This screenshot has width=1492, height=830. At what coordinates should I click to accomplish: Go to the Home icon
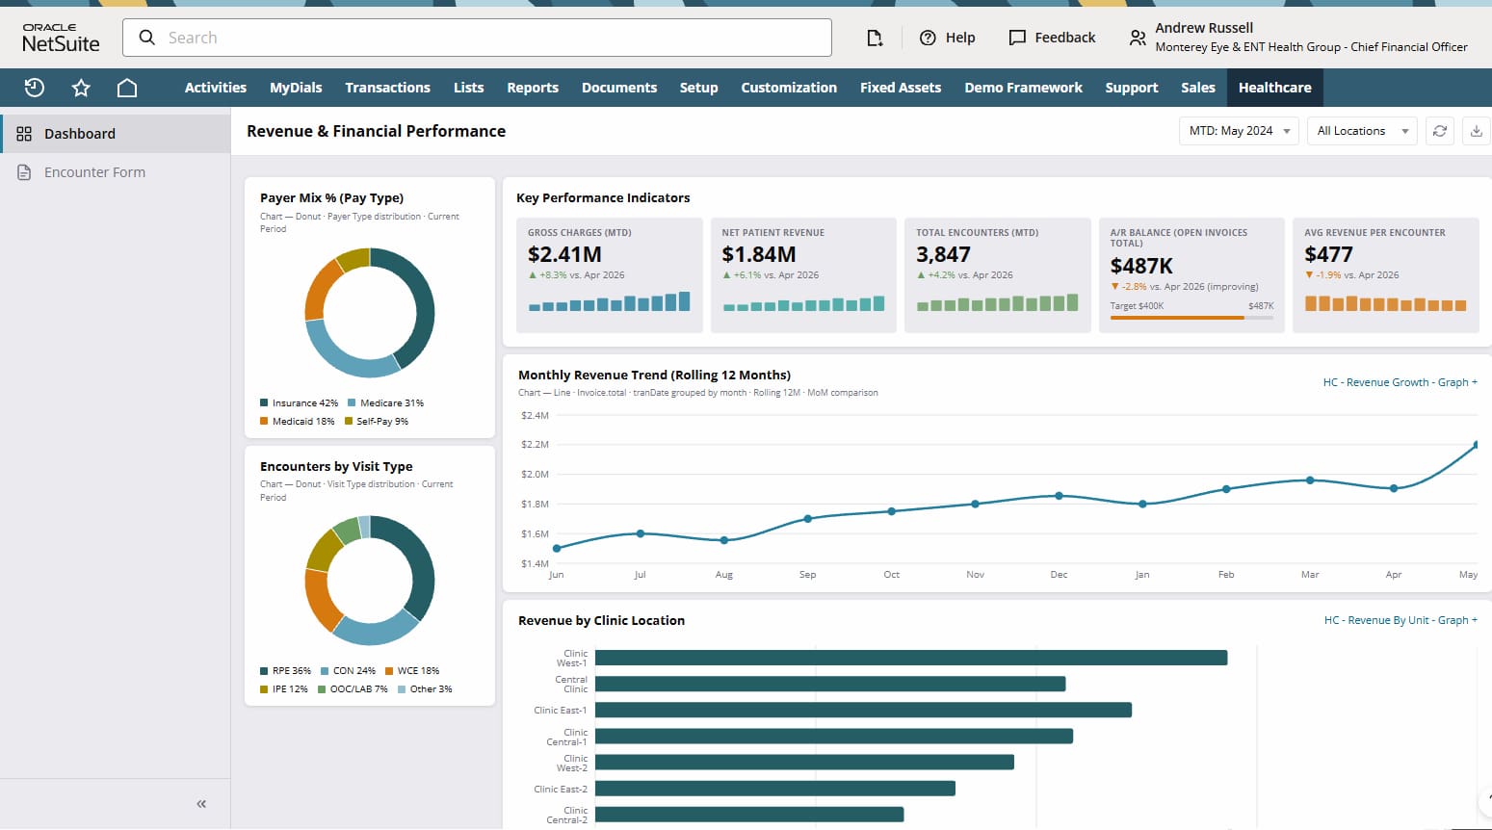click(x=127, y=88)
